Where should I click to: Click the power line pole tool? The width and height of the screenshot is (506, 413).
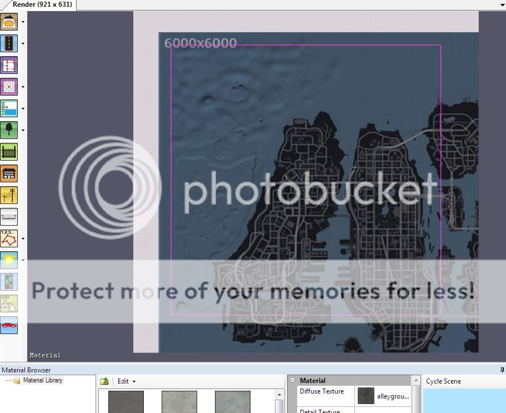9,195
